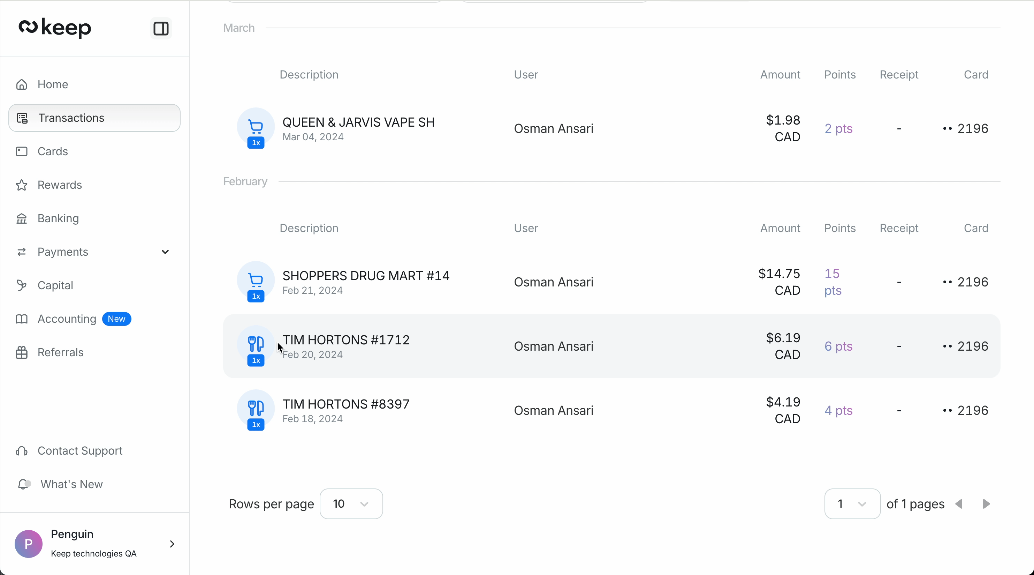
Task: Click the Keep logo
Action: coord(55,28)
